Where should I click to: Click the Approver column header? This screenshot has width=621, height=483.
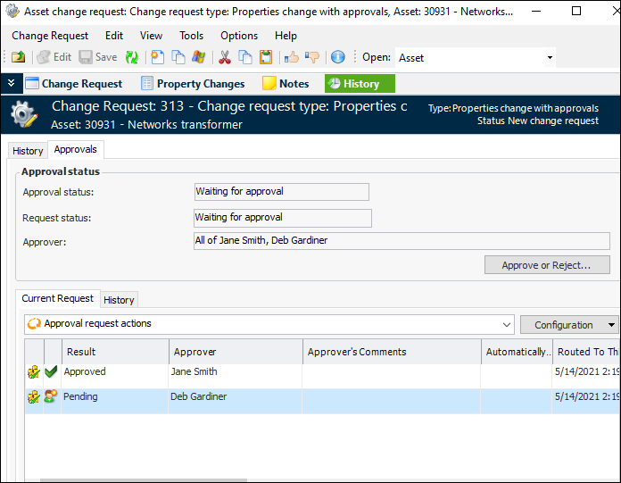[236, 352]
